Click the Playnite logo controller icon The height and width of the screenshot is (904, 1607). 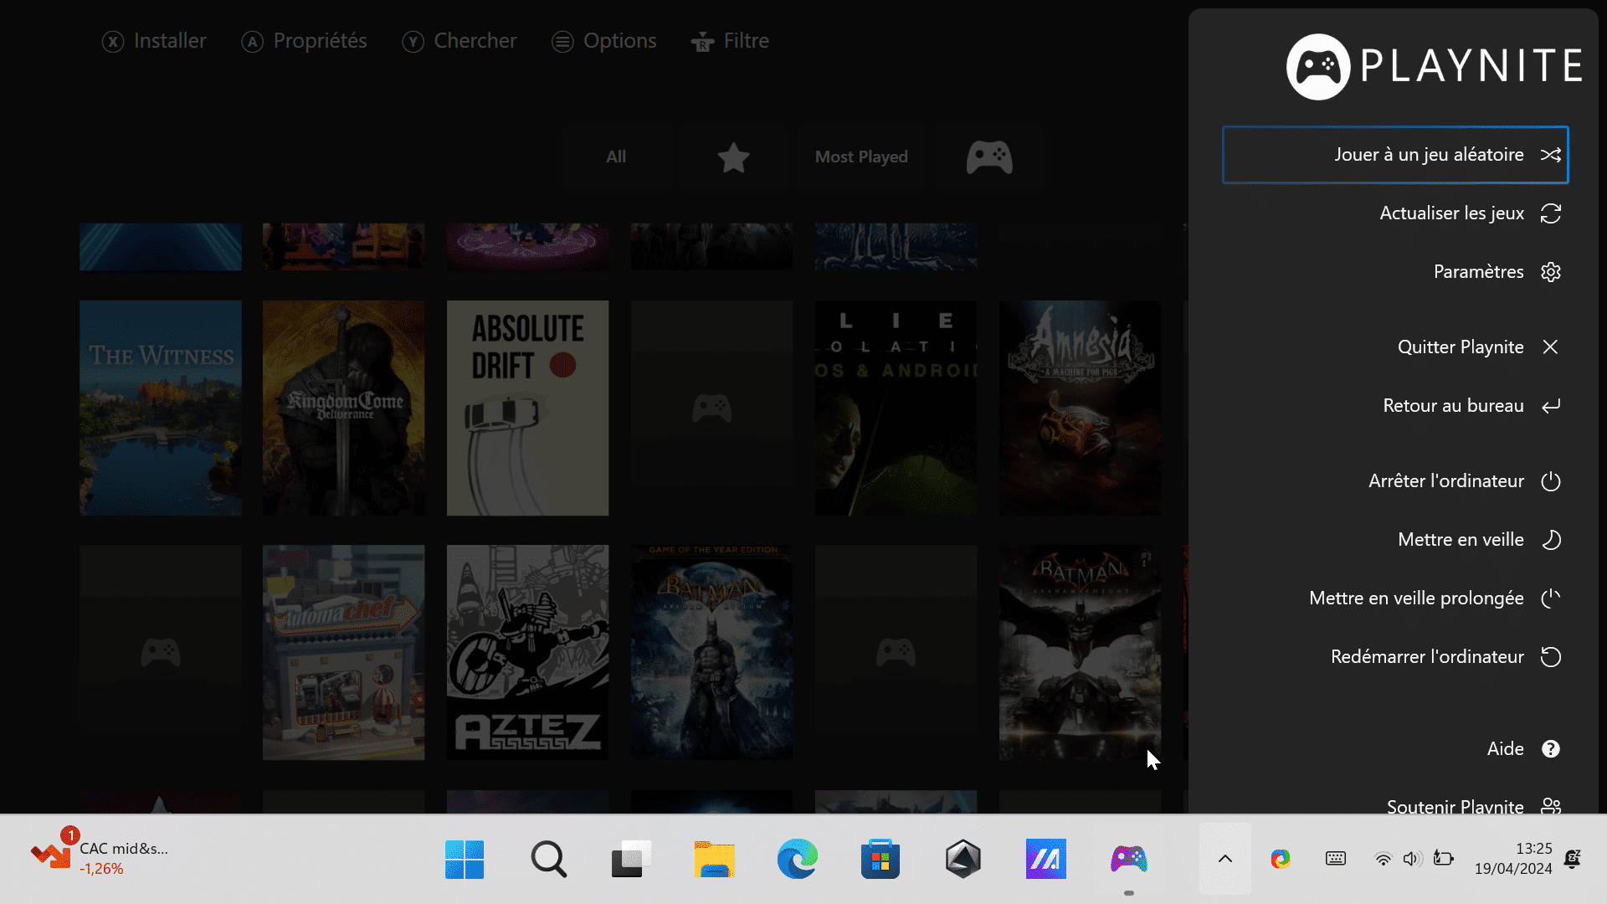tap(1318, 67)
